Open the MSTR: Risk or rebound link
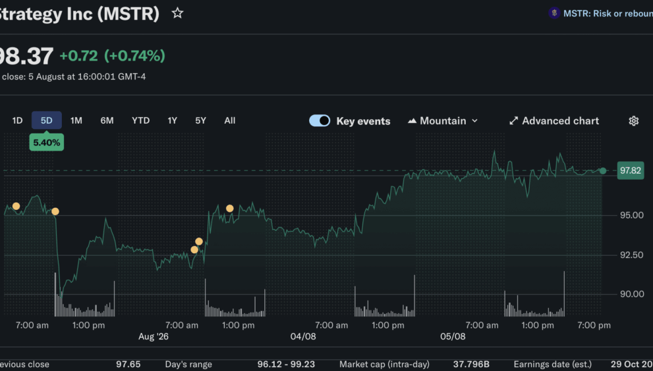Viewport: 653px width, 371px height. point(608,13)
